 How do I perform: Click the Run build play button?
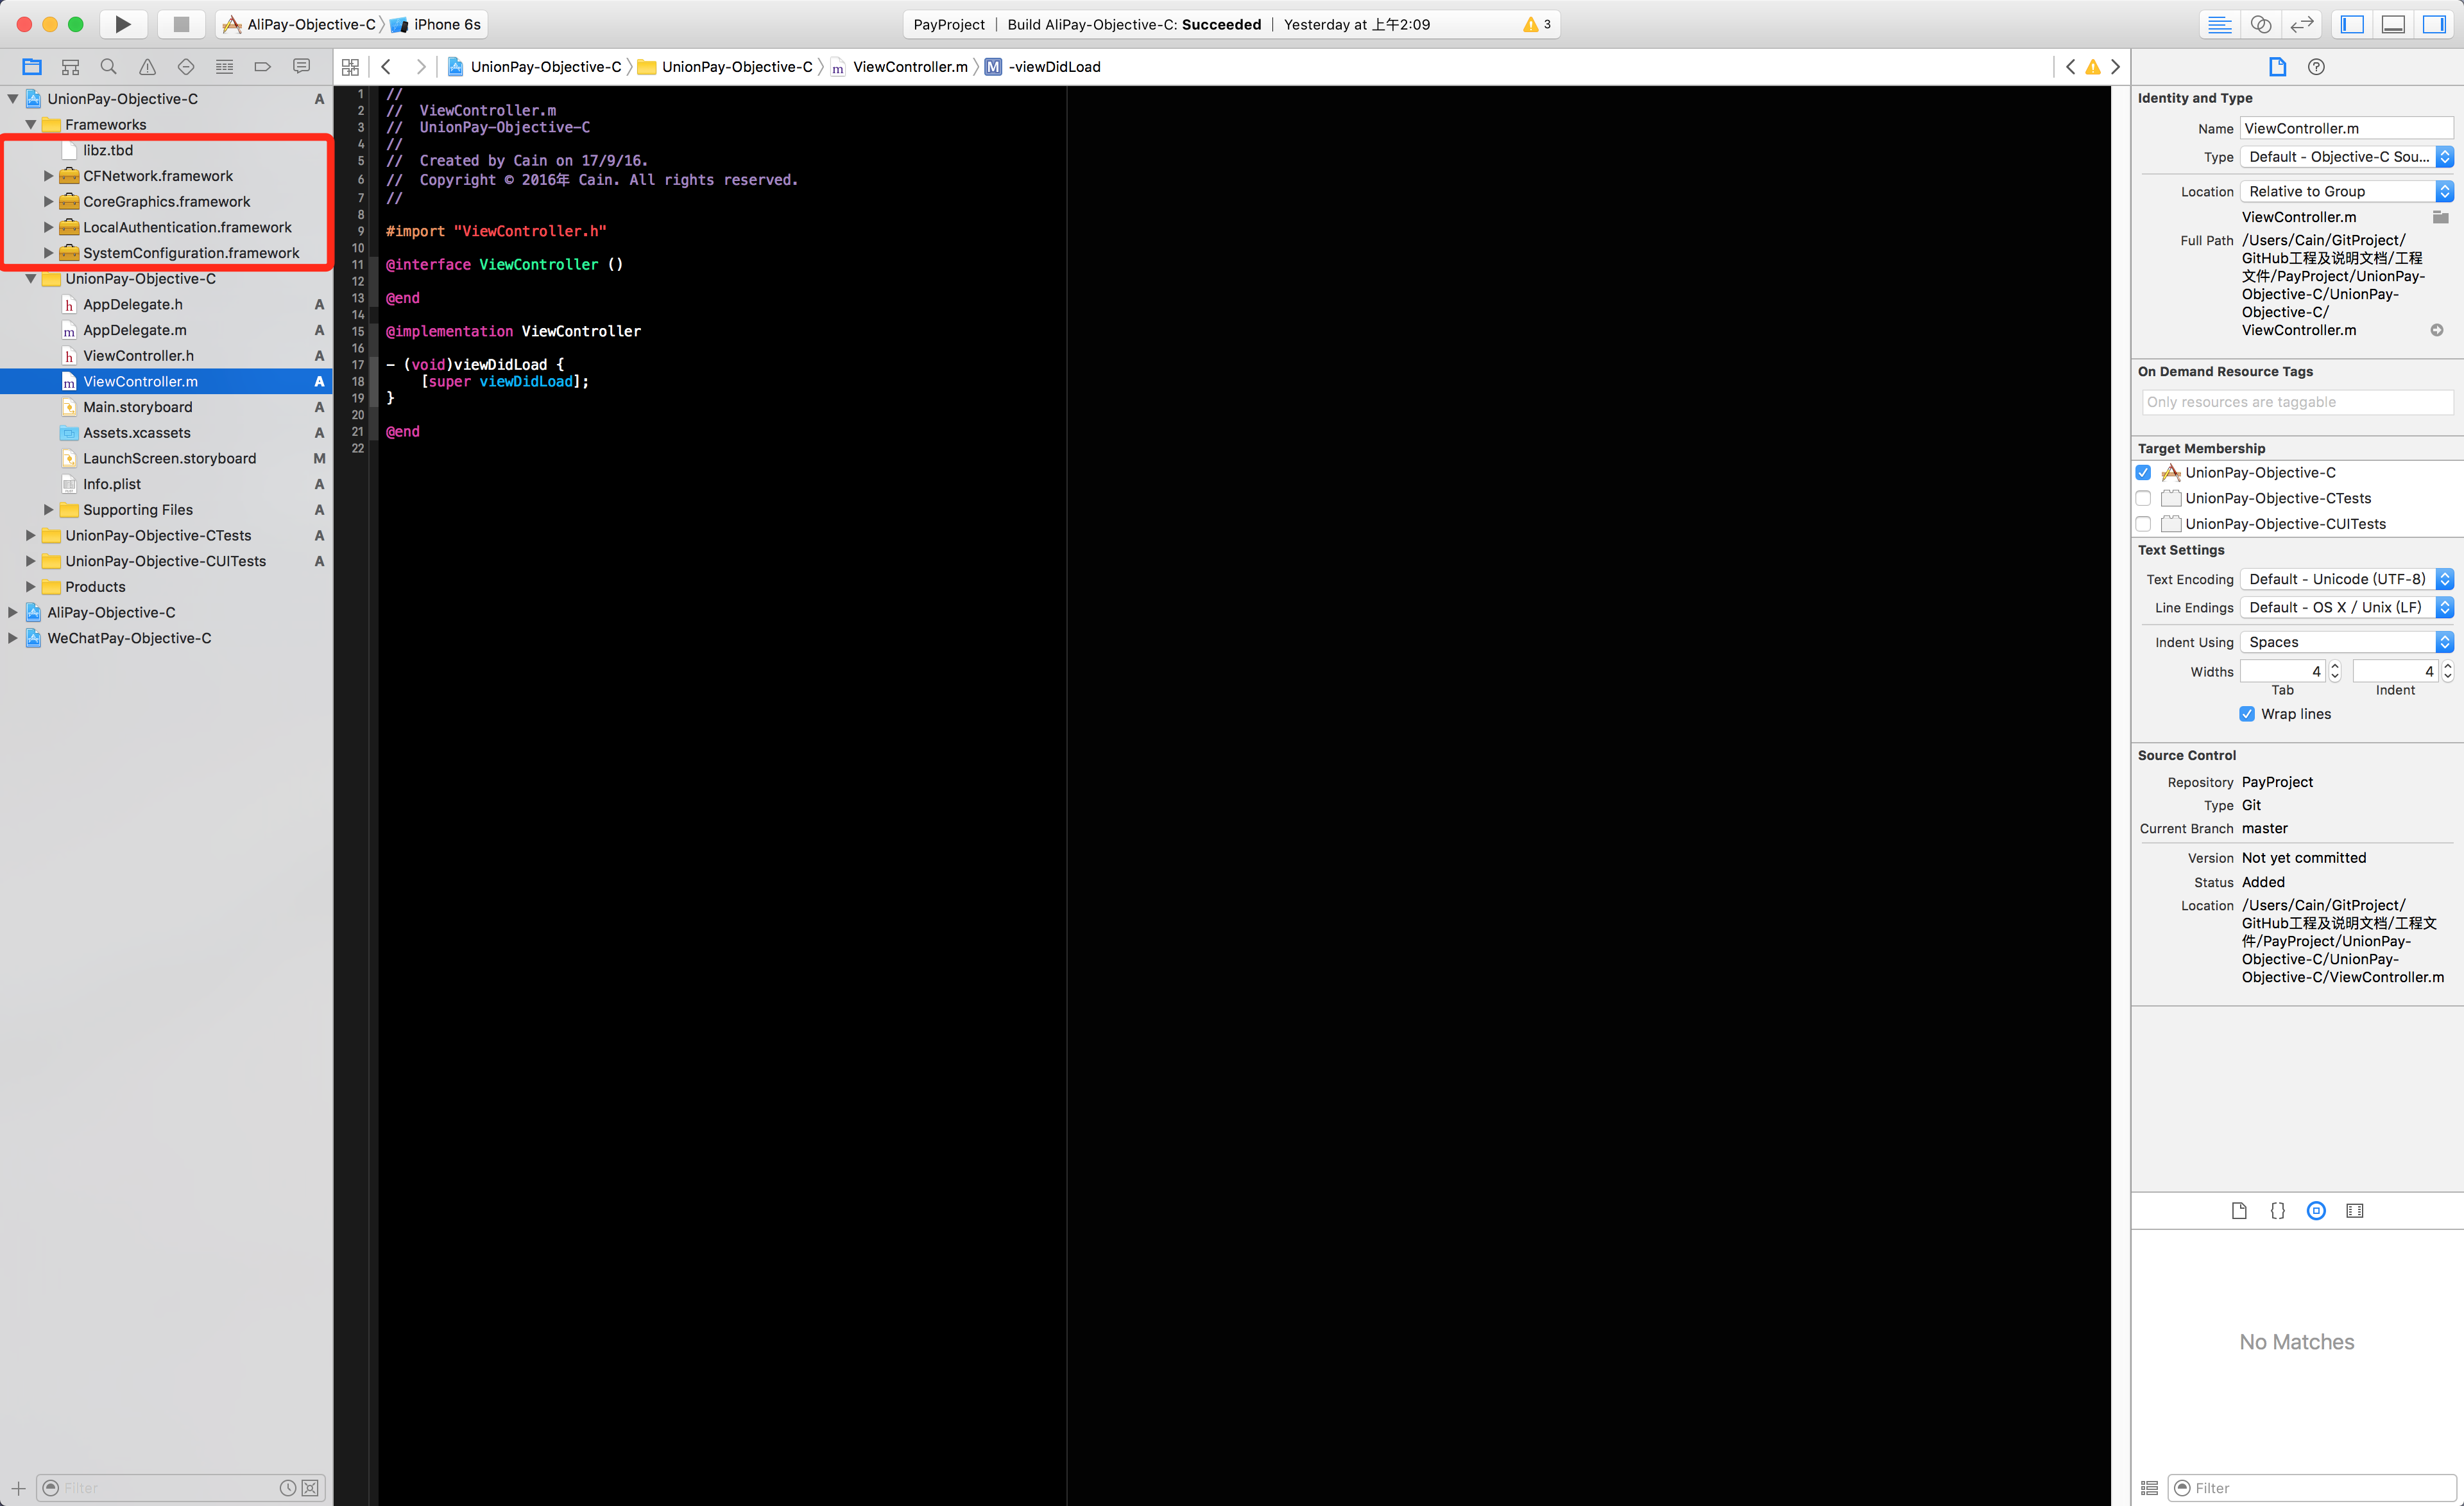(122, 24)
